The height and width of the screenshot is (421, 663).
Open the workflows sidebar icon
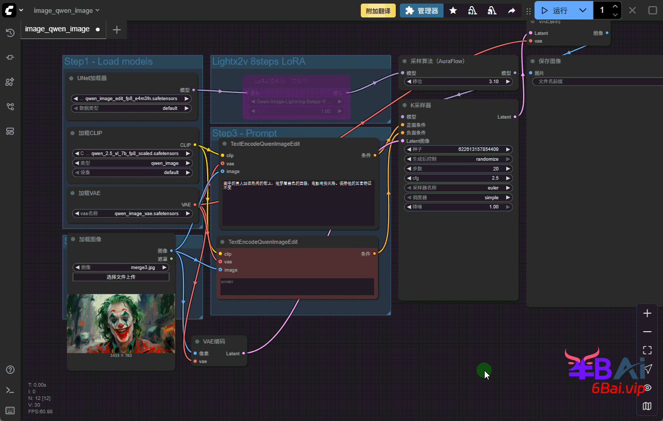coord(10,107)
